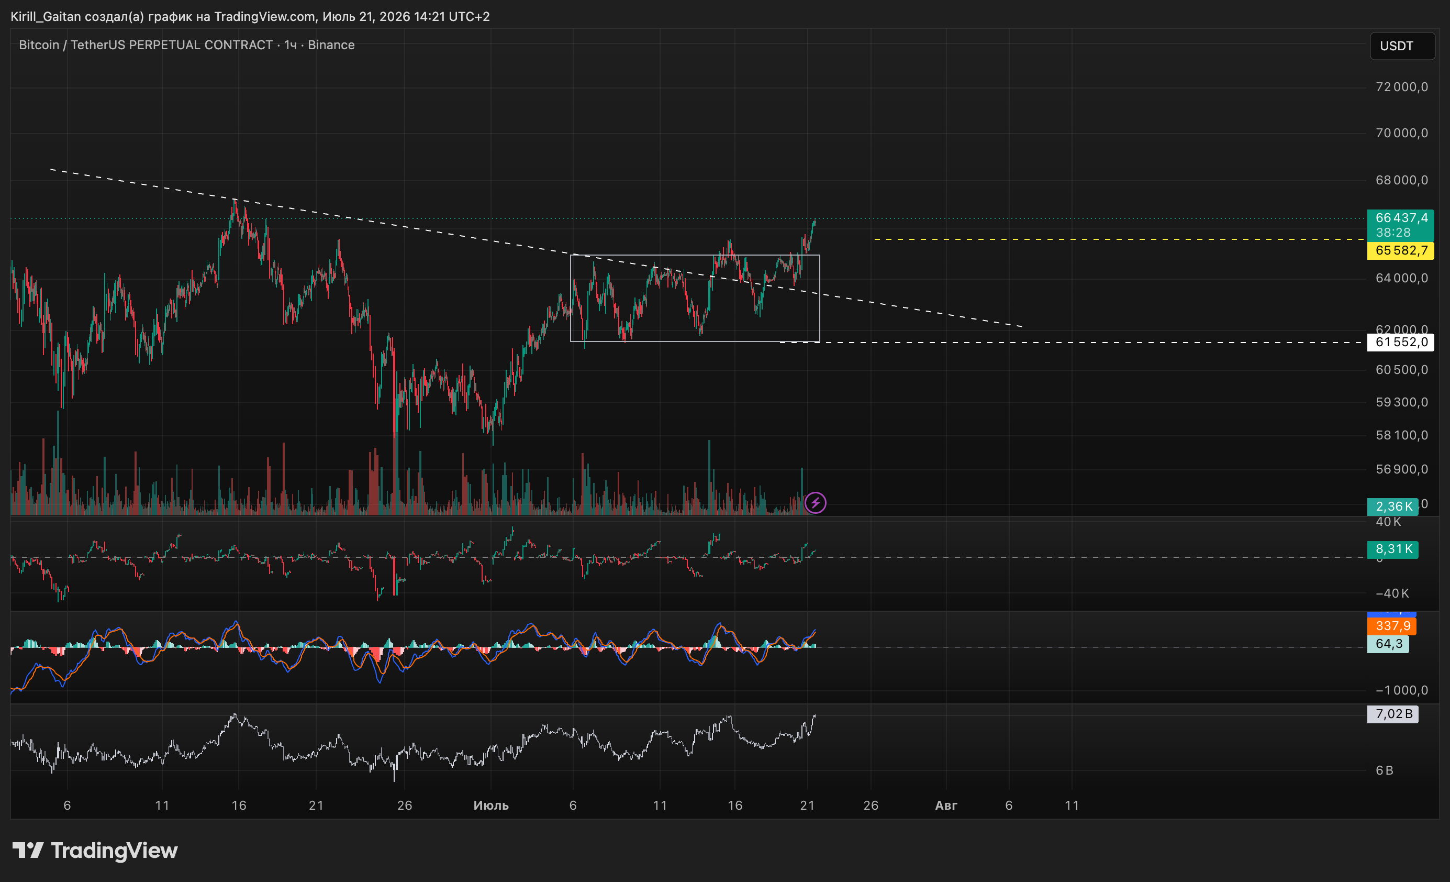Click the open interest label 7,02 B

click(1392, 714)
